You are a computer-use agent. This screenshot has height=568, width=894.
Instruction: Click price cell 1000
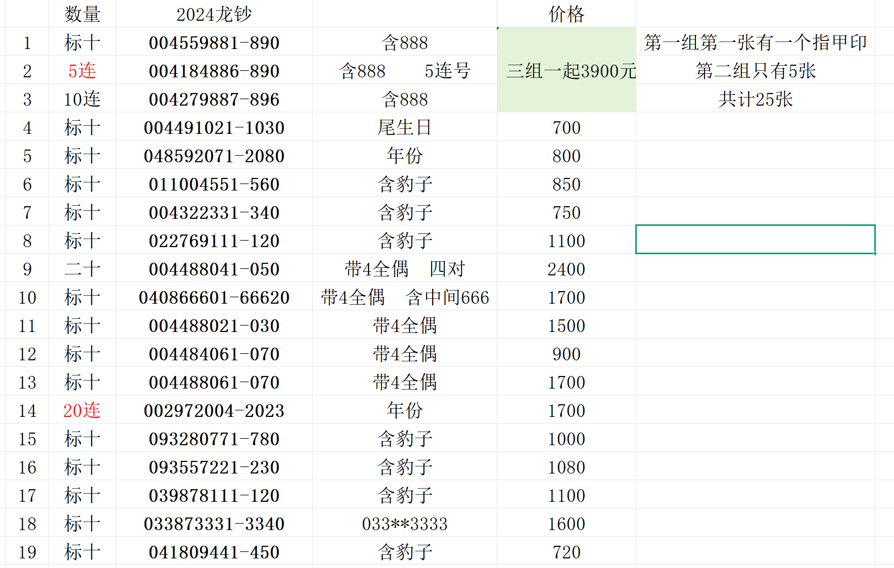pos(567,439)
